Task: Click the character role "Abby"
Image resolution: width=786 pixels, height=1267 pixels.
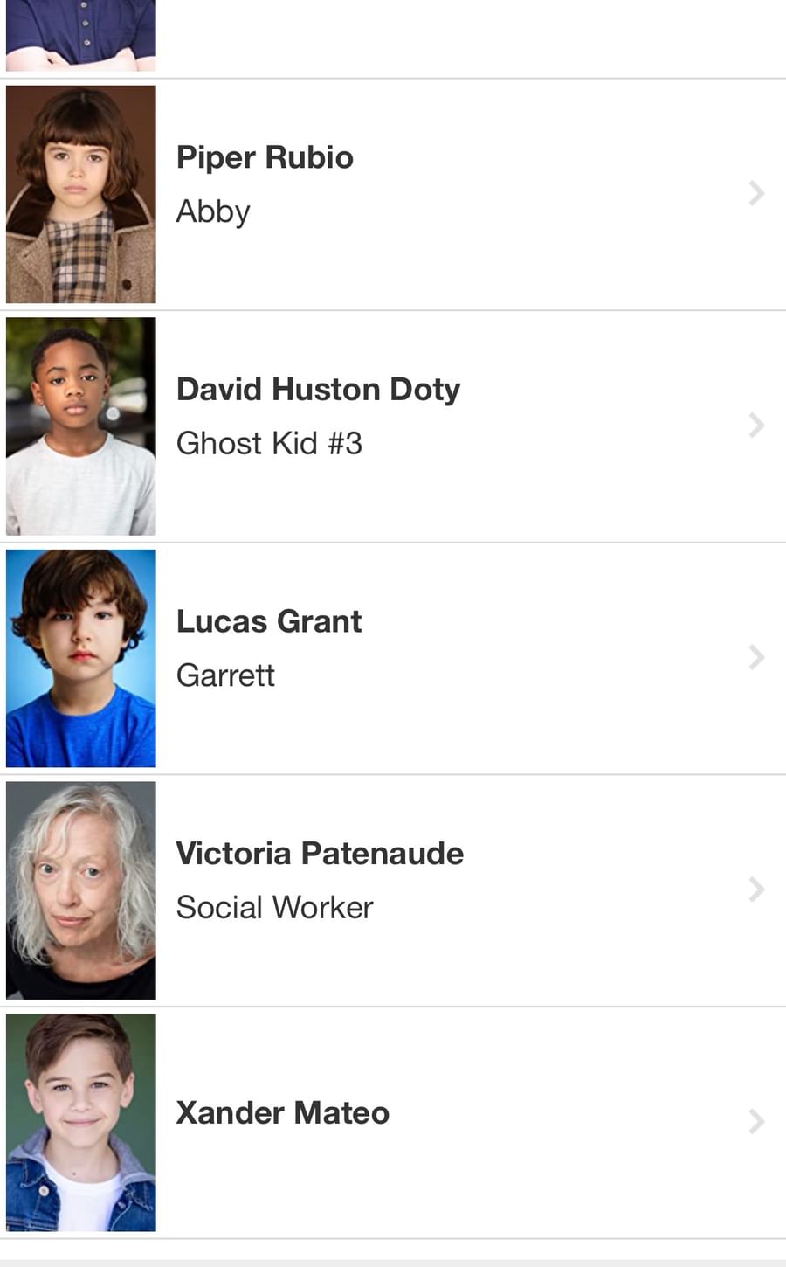Action: [x=213, y=211]
